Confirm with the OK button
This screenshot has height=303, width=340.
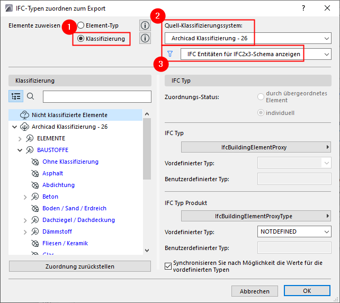[x=307, y=291]
